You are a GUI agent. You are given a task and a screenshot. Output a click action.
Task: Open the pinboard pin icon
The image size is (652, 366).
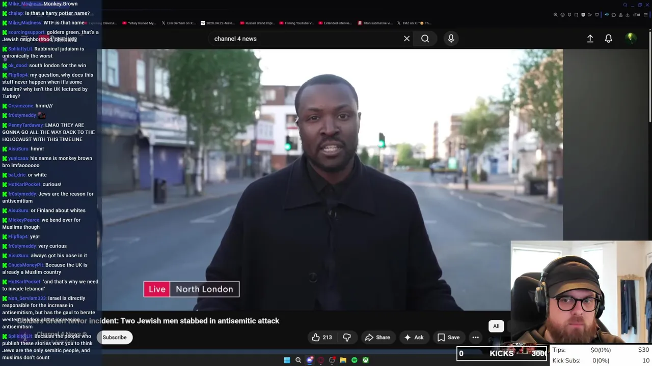click(x=569, y=15)
